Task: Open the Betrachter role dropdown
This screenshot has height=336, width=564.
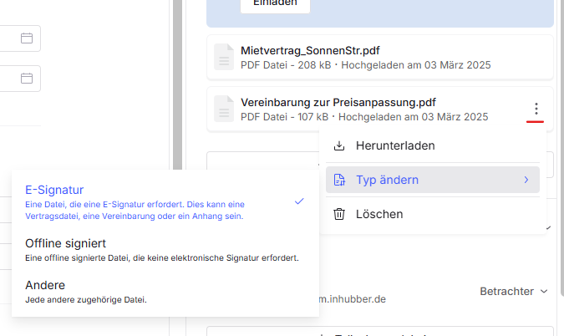Action: tap(514, 292)
